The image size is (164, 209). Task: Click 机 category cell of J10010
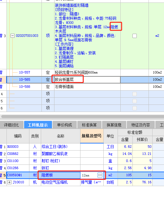(35, 182)
